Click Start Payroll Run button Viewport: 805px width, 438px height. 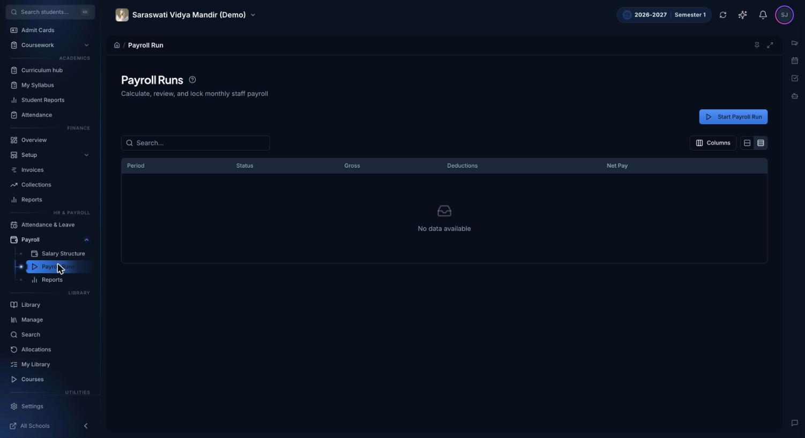point(733,117)
